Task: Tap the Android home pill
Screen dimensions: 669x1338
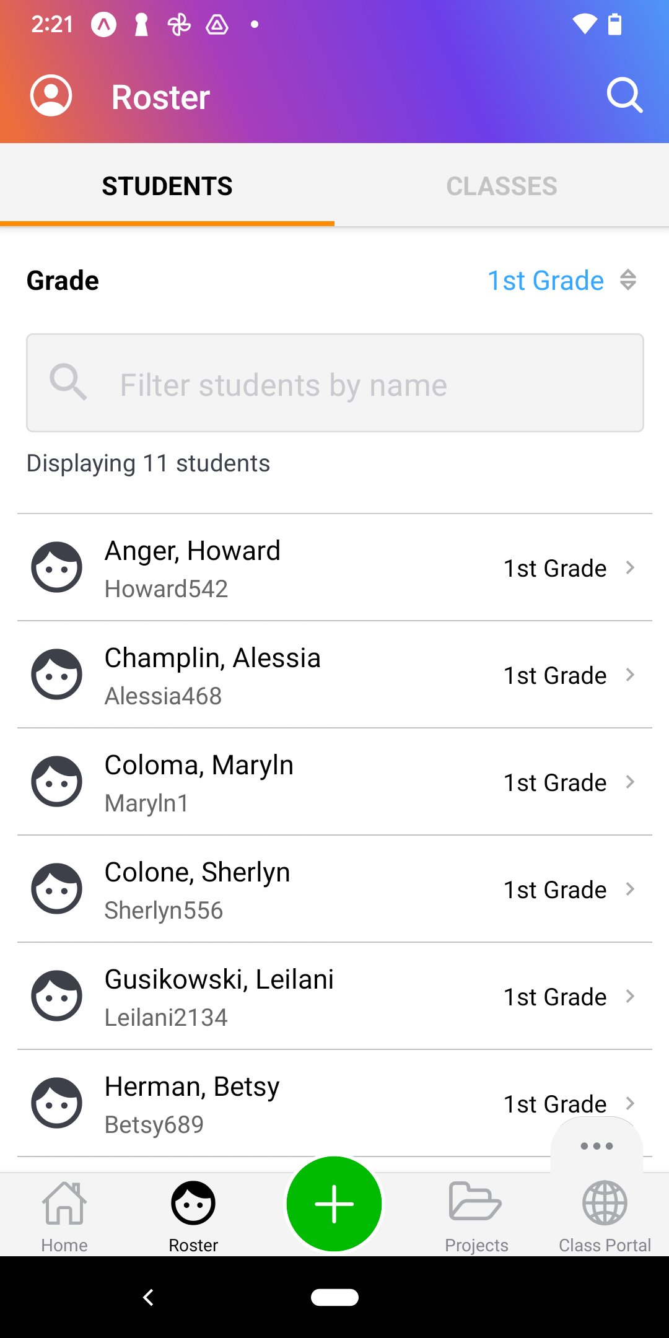Action: (x=334, y=1297)
